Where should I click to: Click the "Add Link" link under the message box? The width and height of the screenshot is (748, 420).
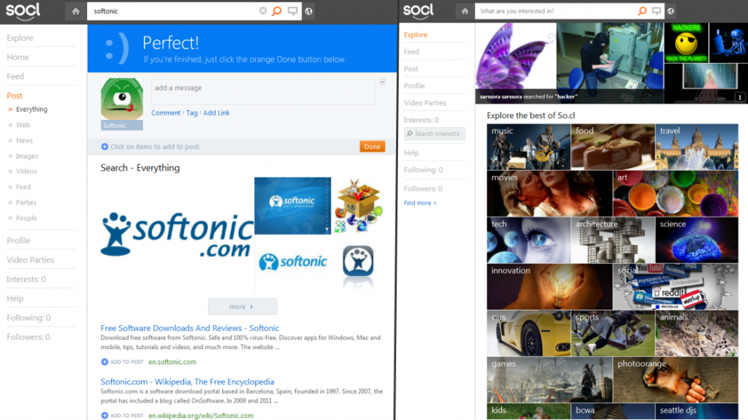tap(216, 112)
